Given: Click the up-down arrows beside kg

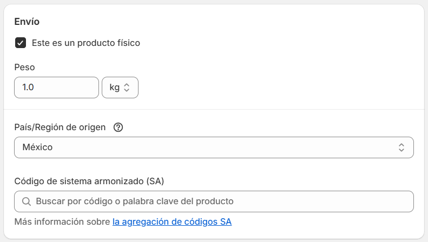Looking at the screenshot, I should pos(127,88).
